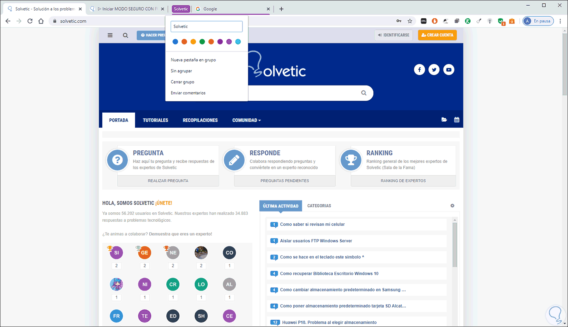Switch to the PORTADA tab
The image size is (568, 327).
(118, 120)
